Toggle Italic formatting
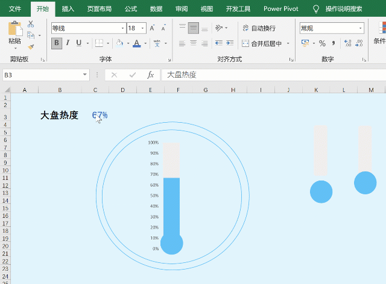Image resolution: width=386 pixels, height=284 pixels. 68,43
